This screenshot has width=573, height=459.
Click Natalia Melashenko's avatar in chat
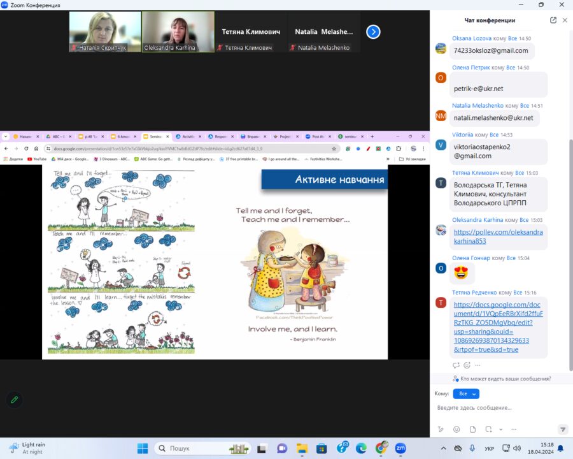click(x=441, y=116)
